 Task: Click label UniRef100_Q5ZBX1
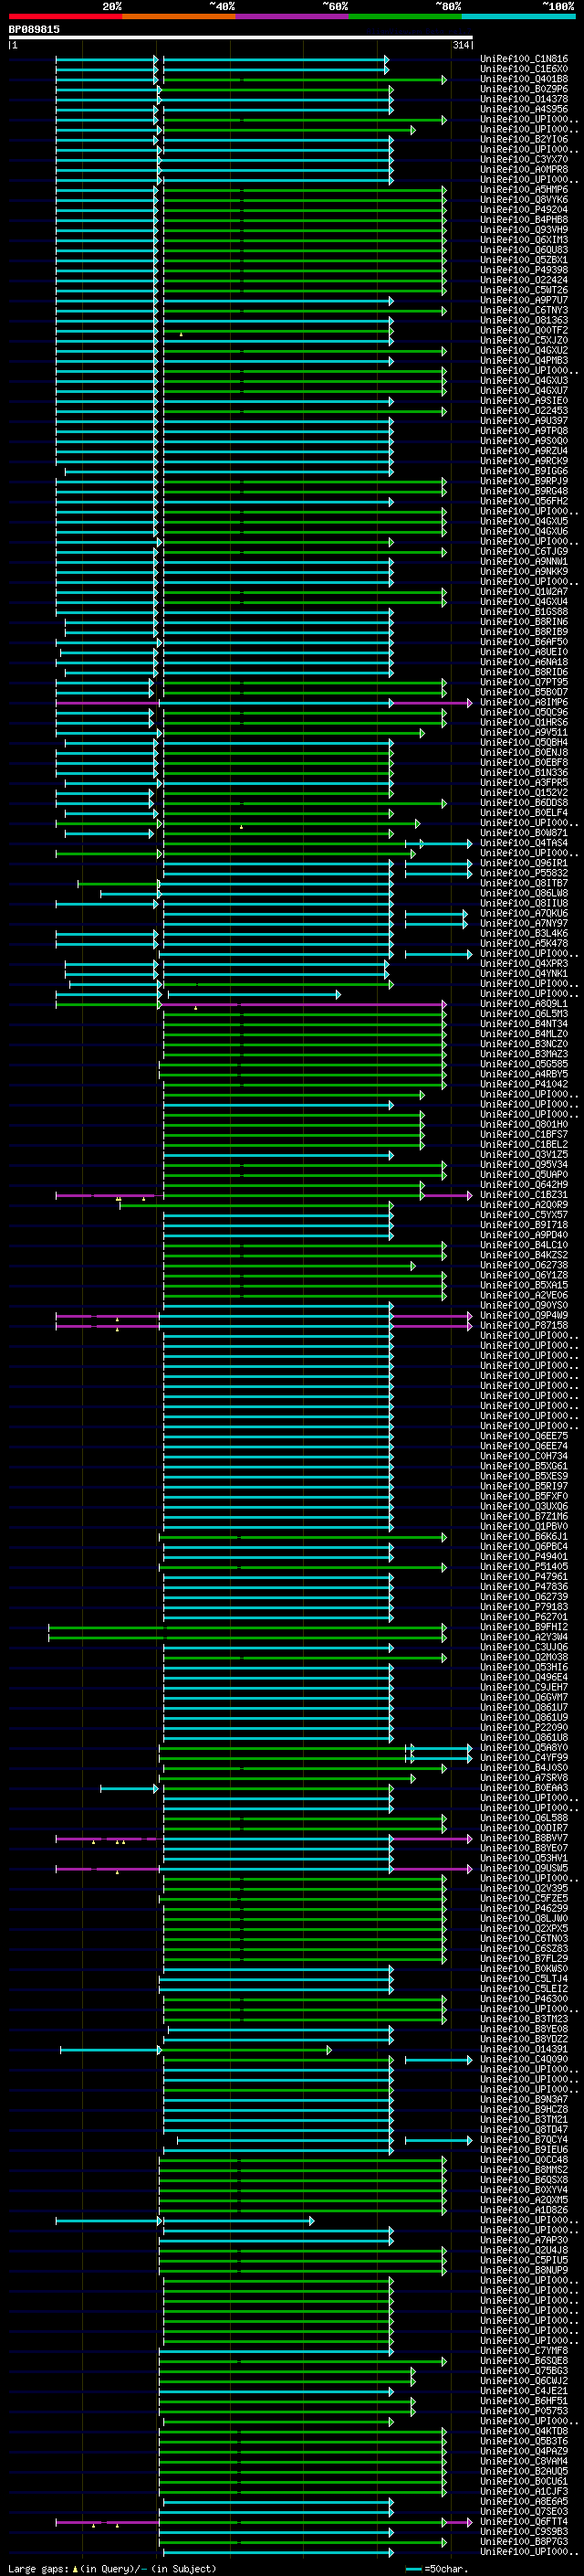[x=523, y=260]
